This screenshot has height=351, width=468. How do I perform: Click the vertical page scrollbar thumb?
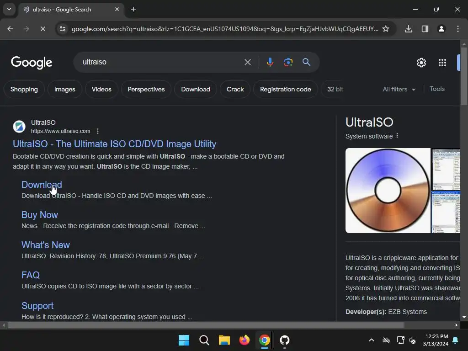(x=464, y=76)
